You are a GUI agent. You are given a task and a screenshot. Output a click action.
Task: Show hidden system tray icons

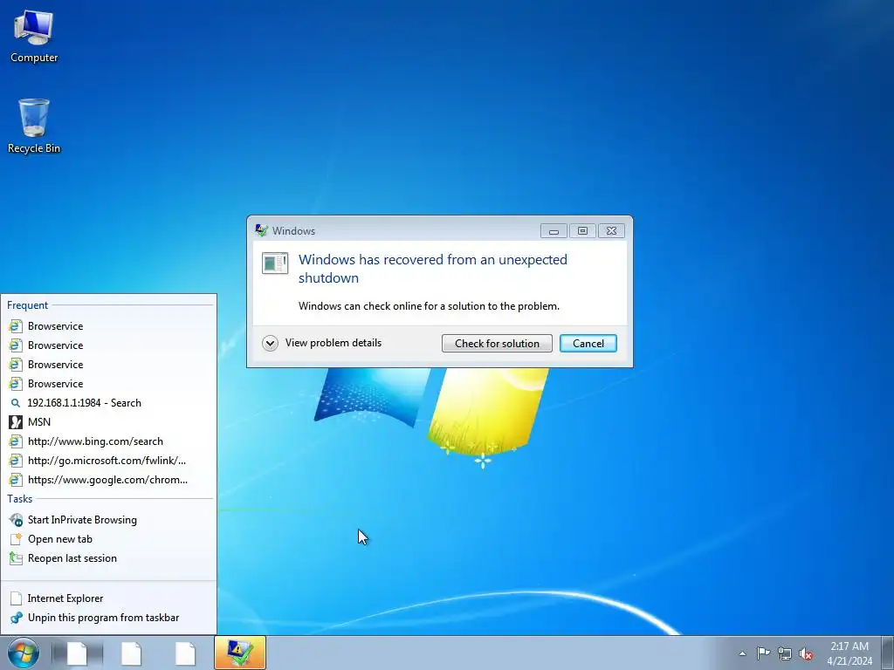(742, 653)
